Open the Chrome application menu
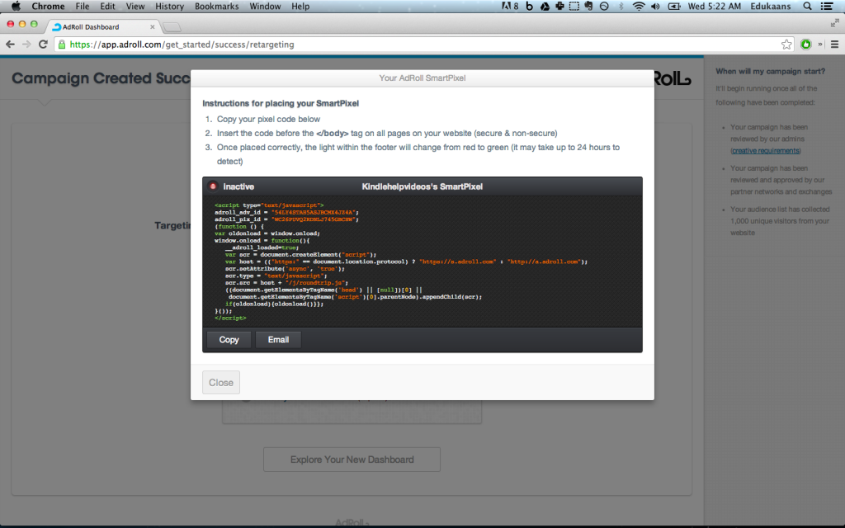This screenshot has width=845, height=528. click(x=48, y=7)
